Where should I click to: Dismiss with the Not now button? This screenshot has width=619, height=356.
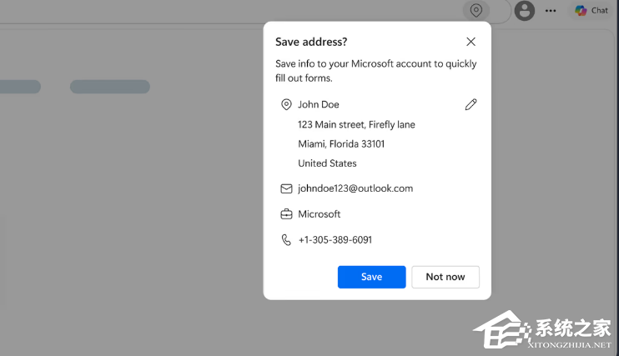pos(445,277)
